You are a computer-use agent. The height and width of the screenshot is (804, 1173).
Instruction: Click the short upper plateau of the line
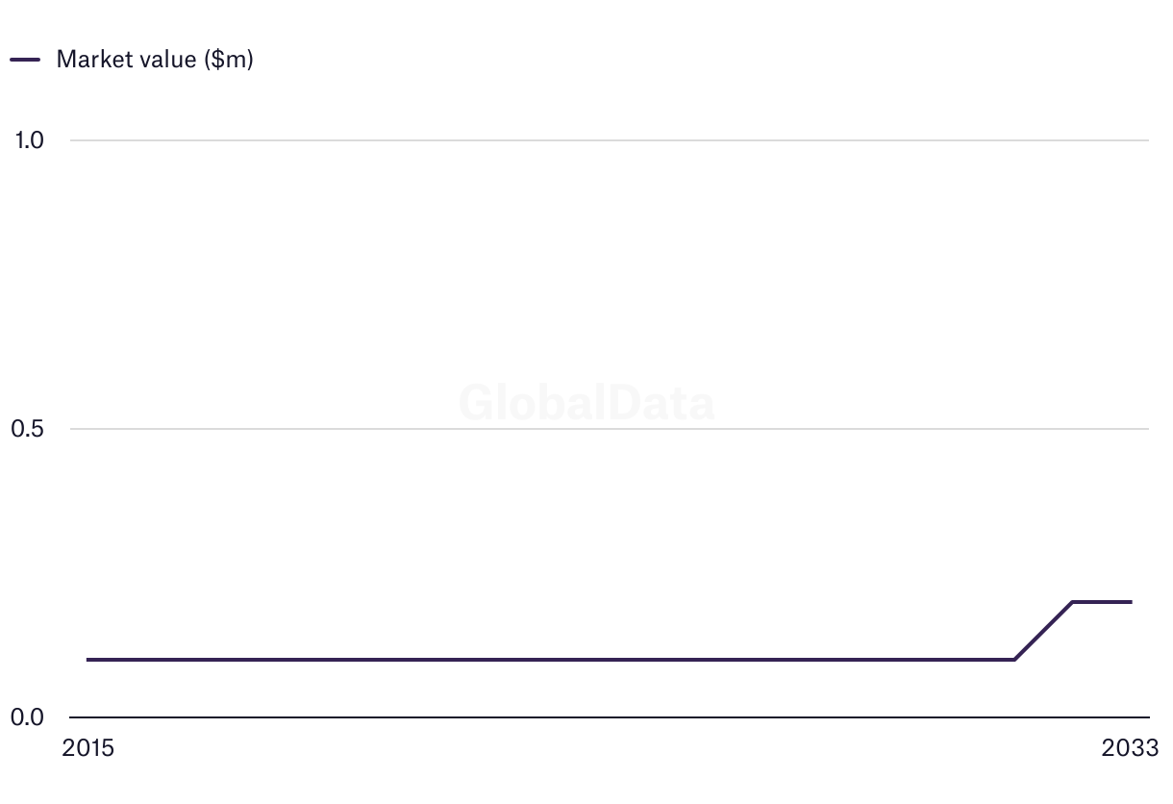click(1102, 602)
